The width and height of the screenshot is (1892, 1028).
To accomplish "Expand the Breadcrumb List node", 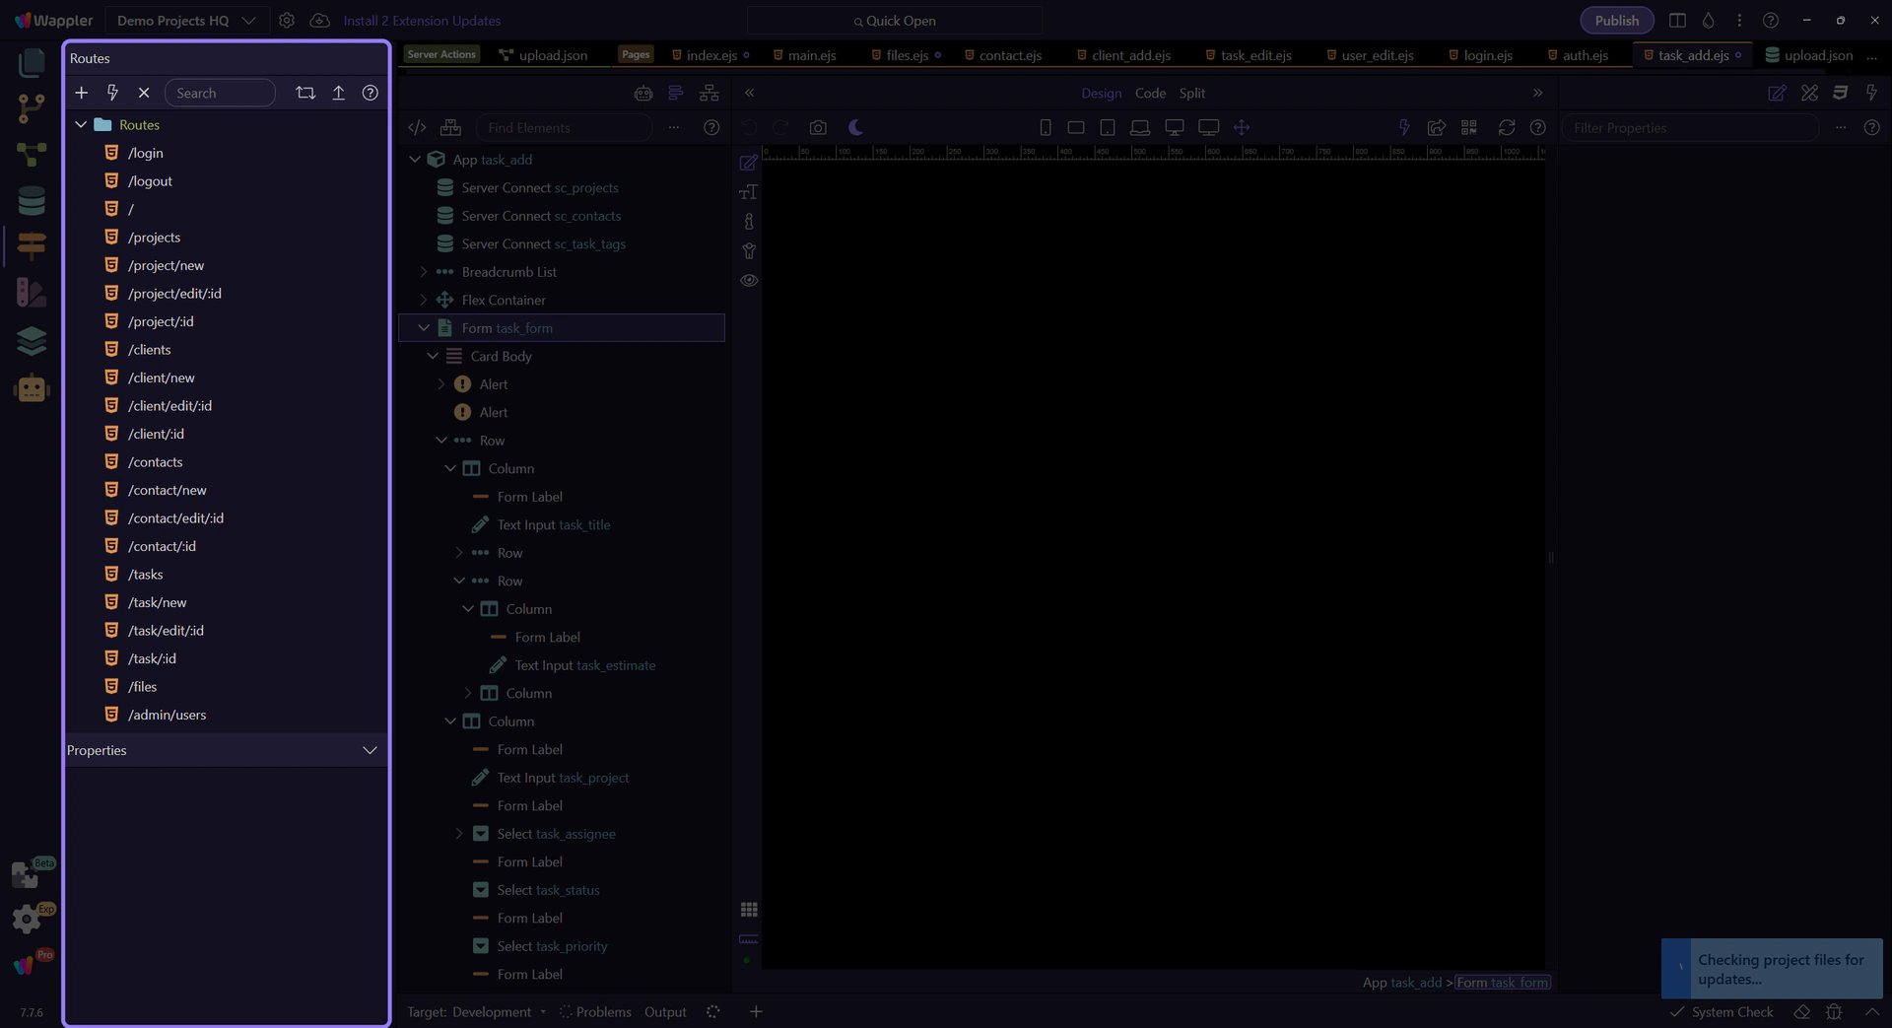I will coord(424,272).
